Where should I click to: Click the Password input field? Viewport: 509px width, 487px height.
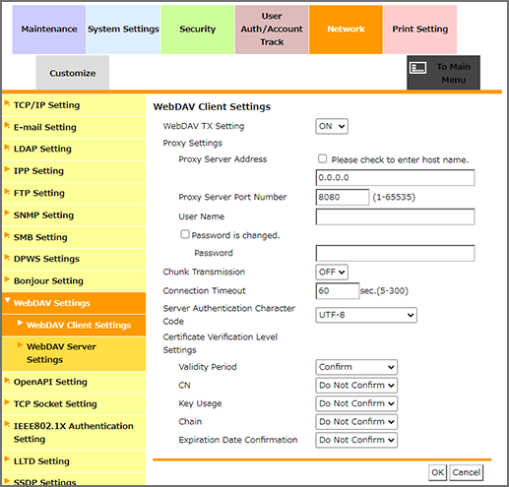click(x=395, y=253)
